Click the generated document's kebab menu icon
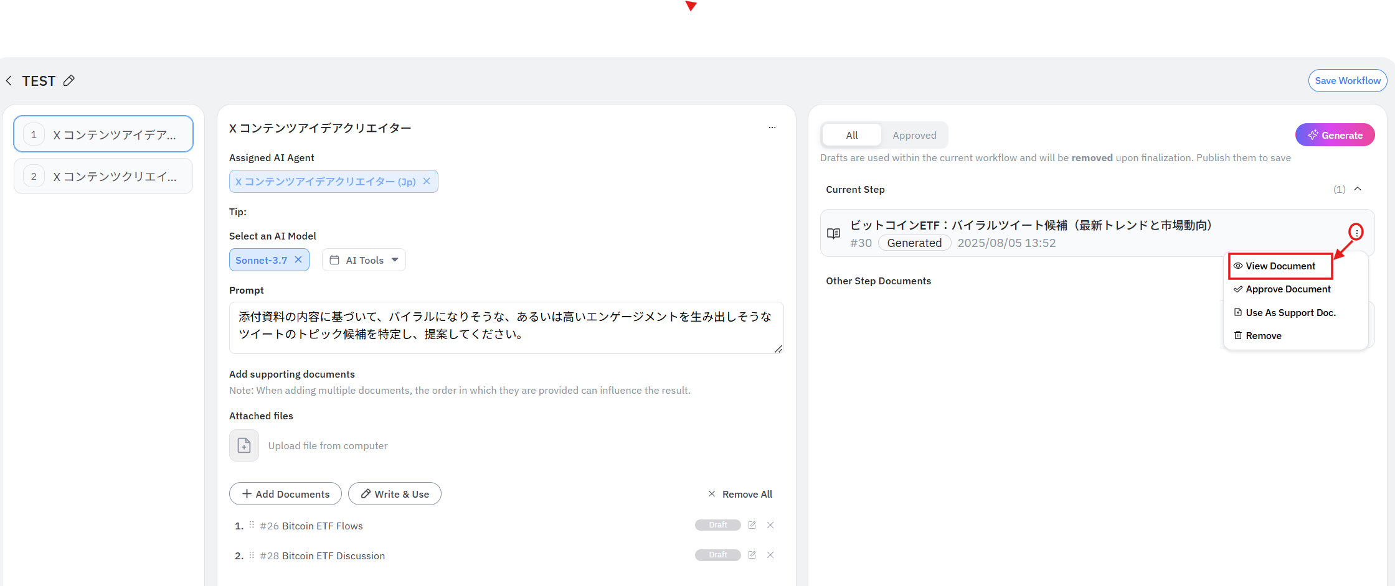This screenshot has width=1395, height=586. click(x=1356, y=232)
